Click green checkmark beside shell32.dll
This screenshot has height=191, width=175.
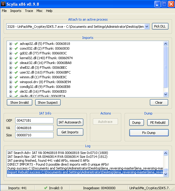16,68
